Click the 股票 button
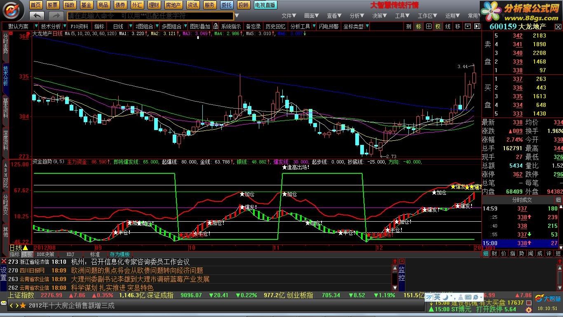 tap(53, 5)
